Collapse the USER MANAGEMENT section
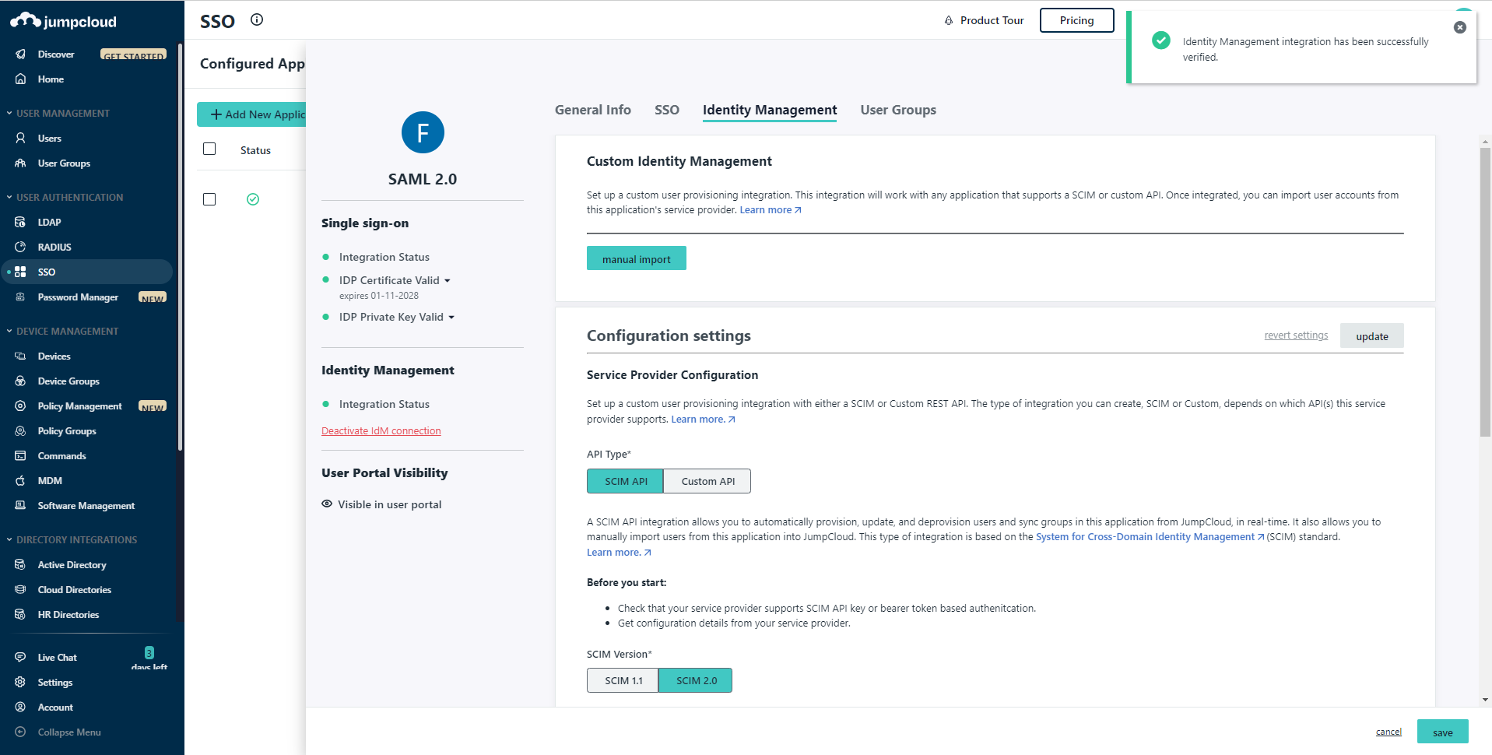Image resolution: width=1492 pixels, height=755 pixels. point(9,114)
